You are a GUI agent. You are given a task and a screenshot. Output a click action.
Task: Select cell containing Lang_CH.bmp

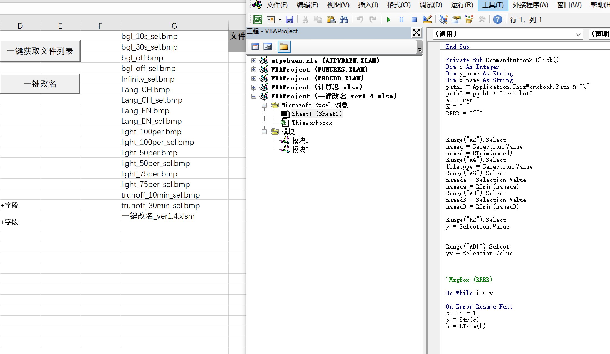coord(174,90)
